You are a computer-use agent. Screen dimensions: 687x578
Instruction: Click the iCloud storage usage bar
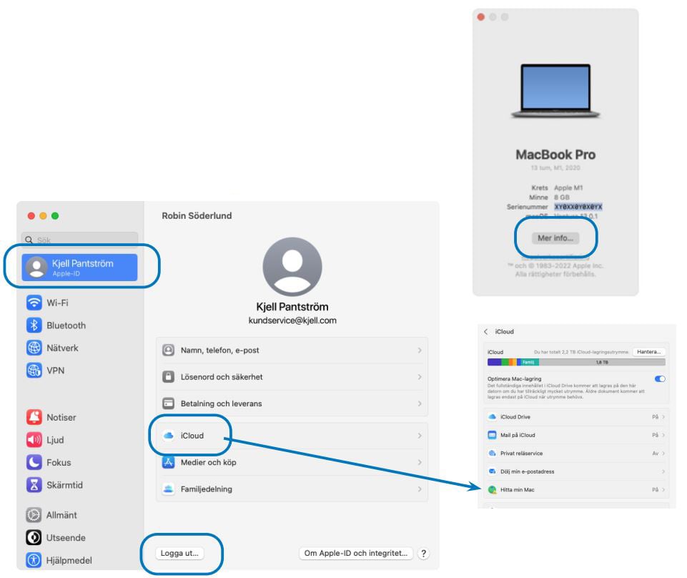tap(575, 363)
